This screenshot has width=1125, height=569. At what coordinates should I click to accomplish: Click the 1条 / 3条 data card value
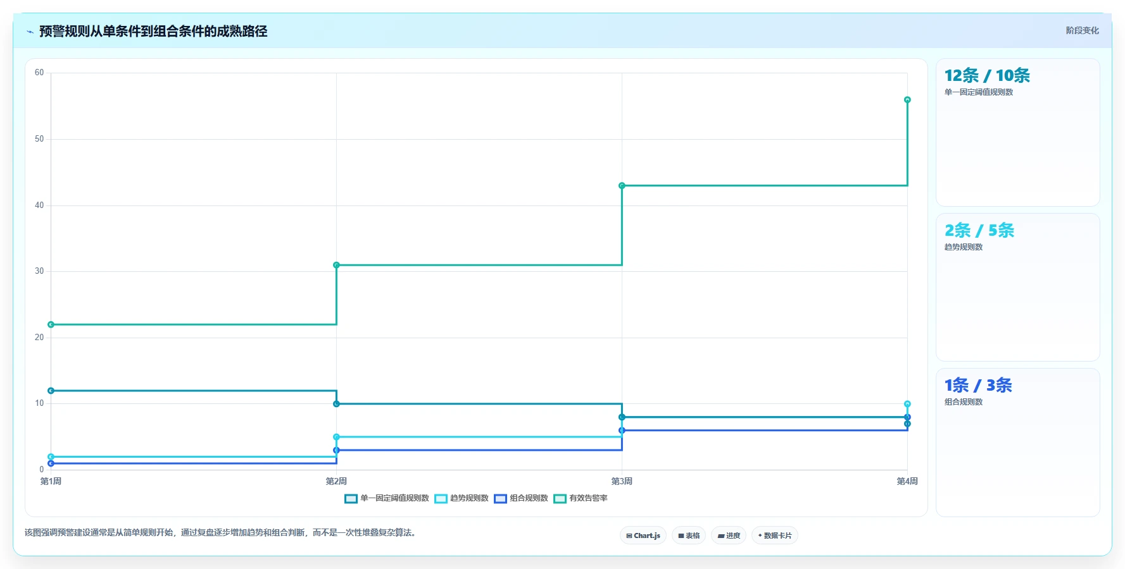(x=978, y=386)
